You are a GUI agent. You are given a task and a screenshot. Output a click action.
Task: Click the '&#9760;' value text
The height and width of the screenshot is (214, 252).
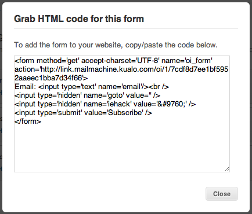pos(171,104)
